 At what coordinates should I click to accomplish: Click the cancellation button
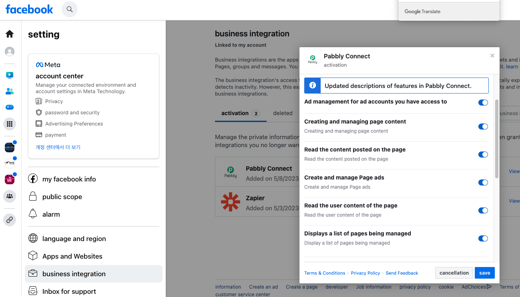tap(454, 273)
